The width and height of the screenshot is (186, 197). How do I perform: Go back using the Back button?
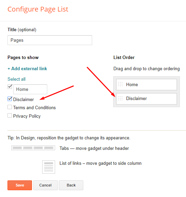coord(71,185)
